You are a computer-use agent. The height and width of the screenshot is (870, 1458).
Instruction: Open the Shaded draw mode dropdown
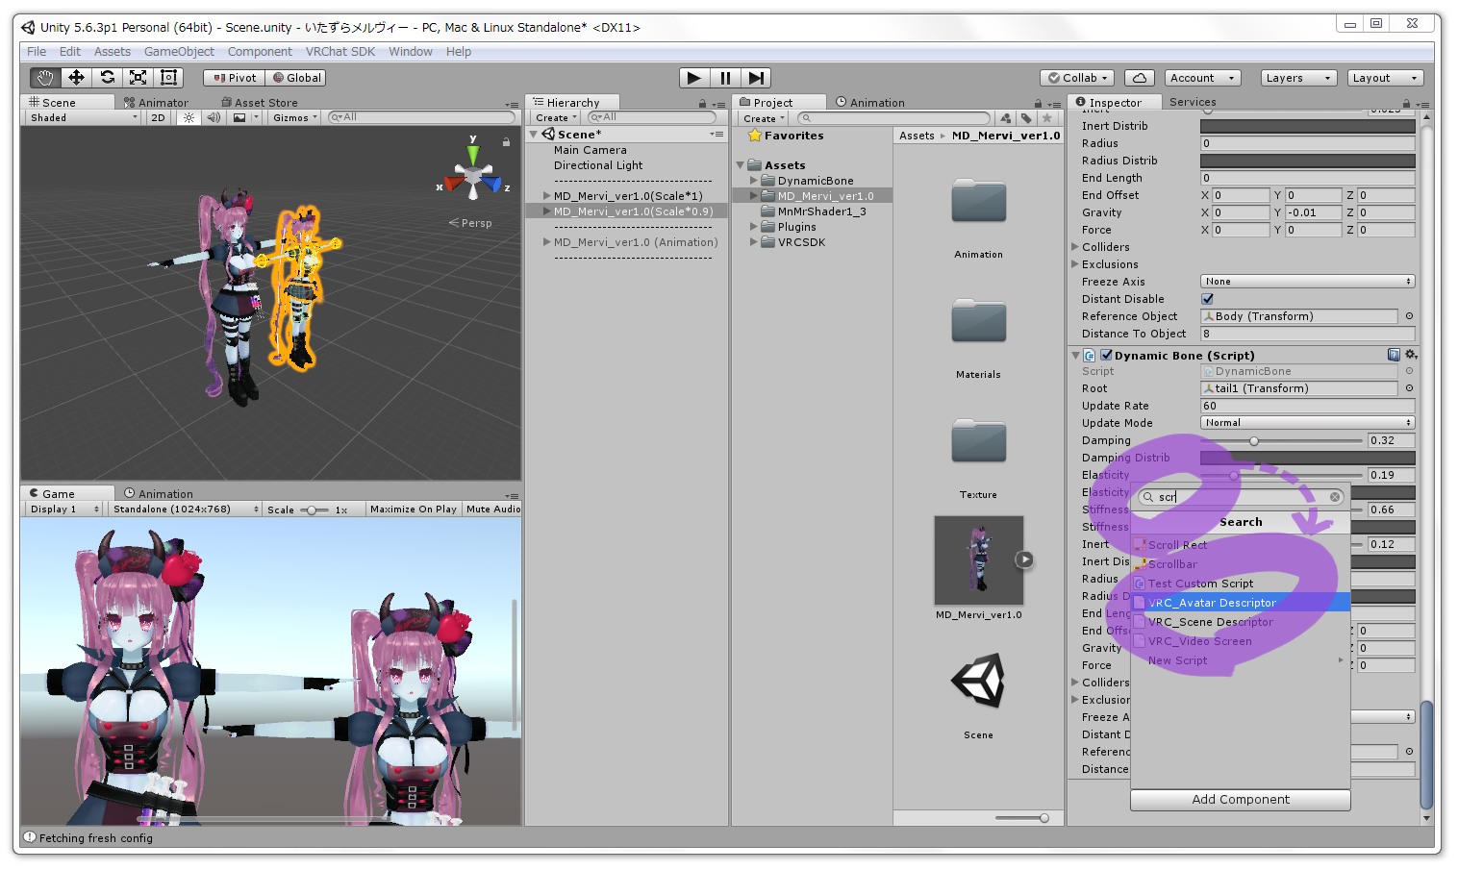click(x=84, y=117)
